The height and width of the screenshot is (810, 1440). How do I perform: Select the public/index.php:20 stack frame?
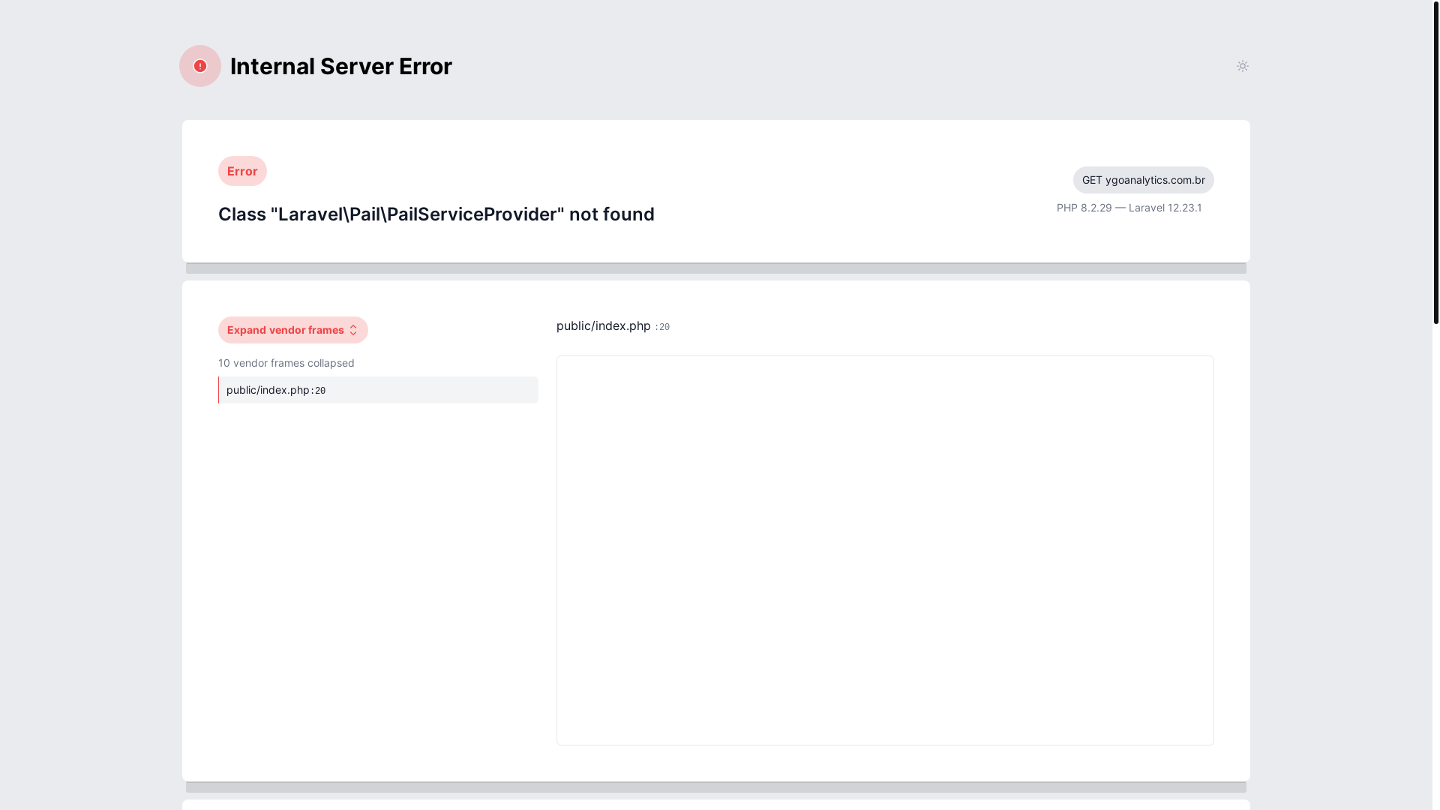(x=378, y=390)
